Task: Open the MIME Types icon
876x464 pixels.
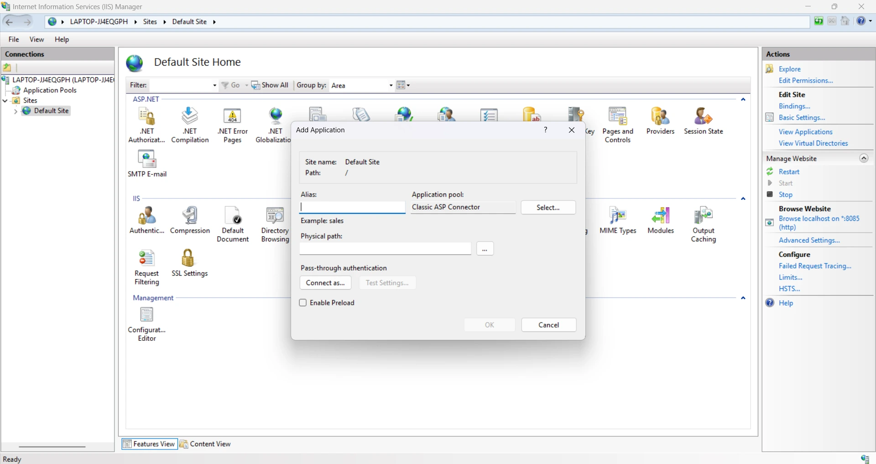Action: point(618,221)
